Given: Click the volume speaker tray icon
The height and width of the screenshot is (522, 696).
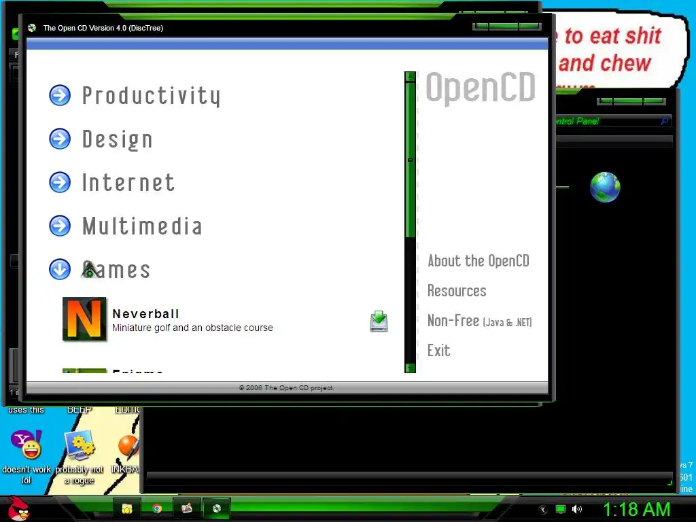Looking at the screenshot, I should (577, 509).
